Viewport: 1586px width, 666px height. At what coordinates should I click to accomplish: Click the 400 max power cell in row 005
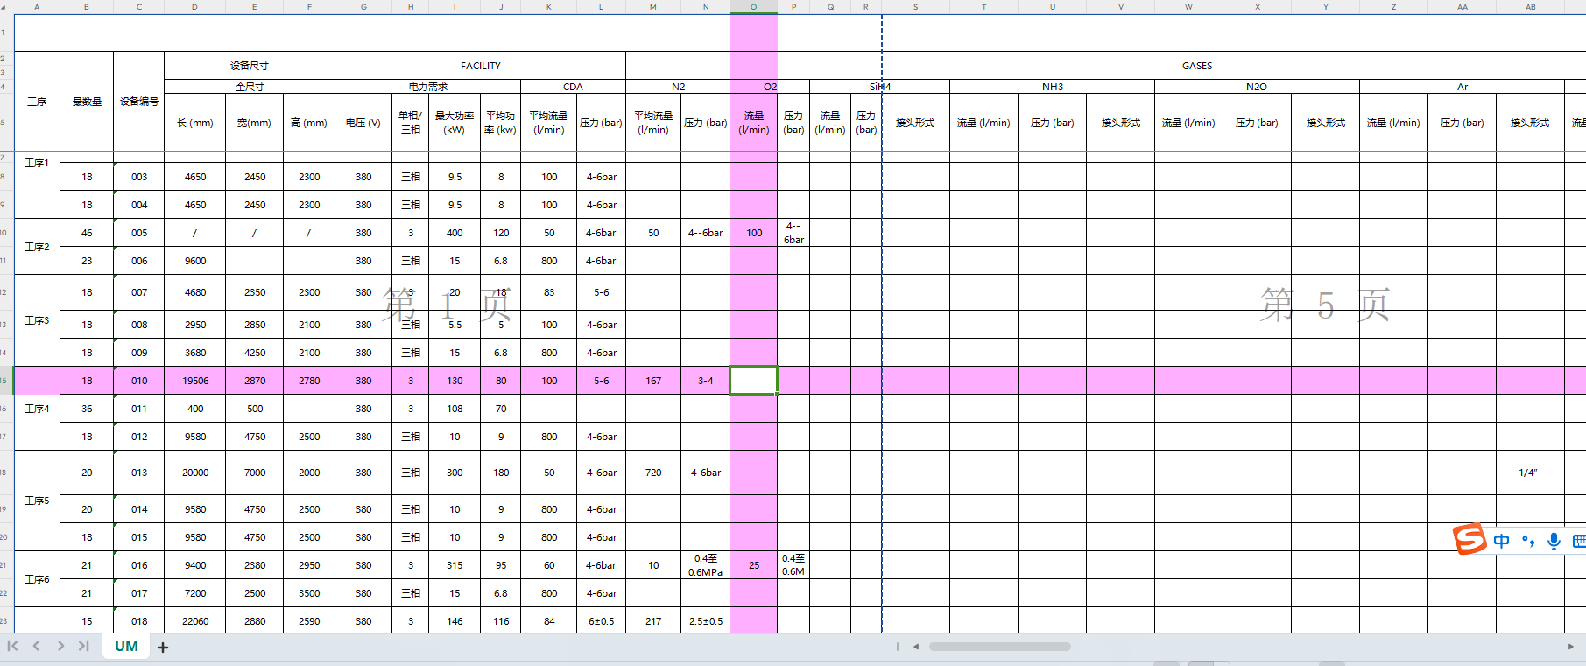(x=455, y=233)
